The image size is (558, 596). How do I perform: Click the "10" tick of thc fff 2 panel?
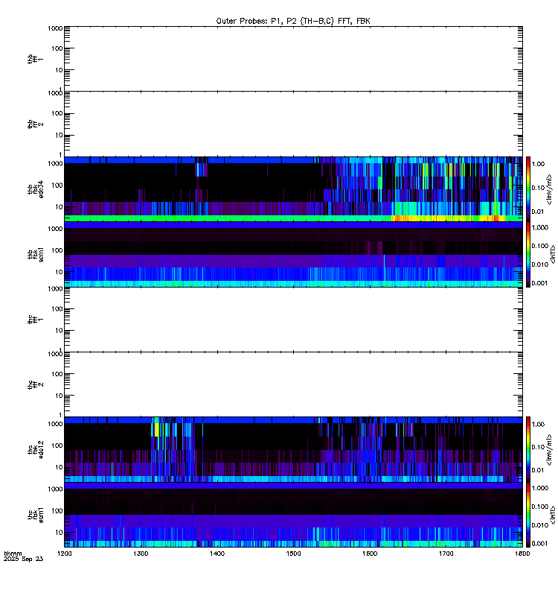coord(60,396)
